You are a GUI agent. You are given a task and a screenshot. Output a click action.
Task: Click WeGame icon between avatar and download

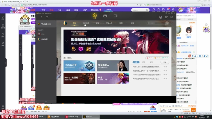click(166, 17)
